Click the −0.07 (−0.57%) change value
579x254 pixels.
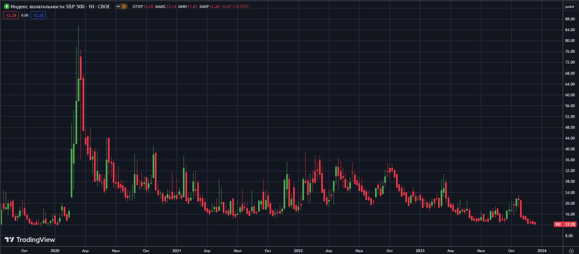(x=235, y=6)
